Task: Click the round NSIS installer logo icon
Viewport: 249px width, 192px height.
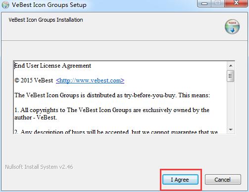Action: point(232,27)
